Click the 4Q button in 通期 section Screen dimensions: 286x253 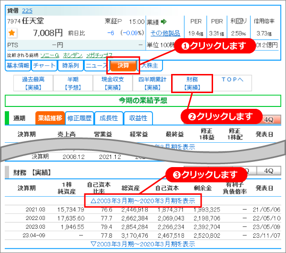point(268,120)
